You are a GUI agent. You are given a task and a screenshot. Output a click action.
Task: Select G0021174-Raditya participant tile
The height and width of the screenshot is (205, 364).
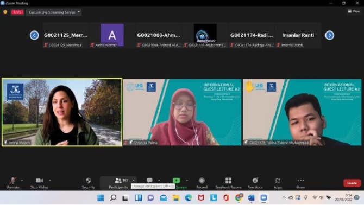coord(252,35)
